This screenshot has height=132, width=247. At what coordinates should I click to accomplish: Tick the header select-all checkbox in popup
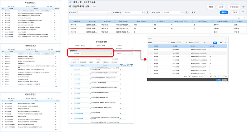point(151,46)
